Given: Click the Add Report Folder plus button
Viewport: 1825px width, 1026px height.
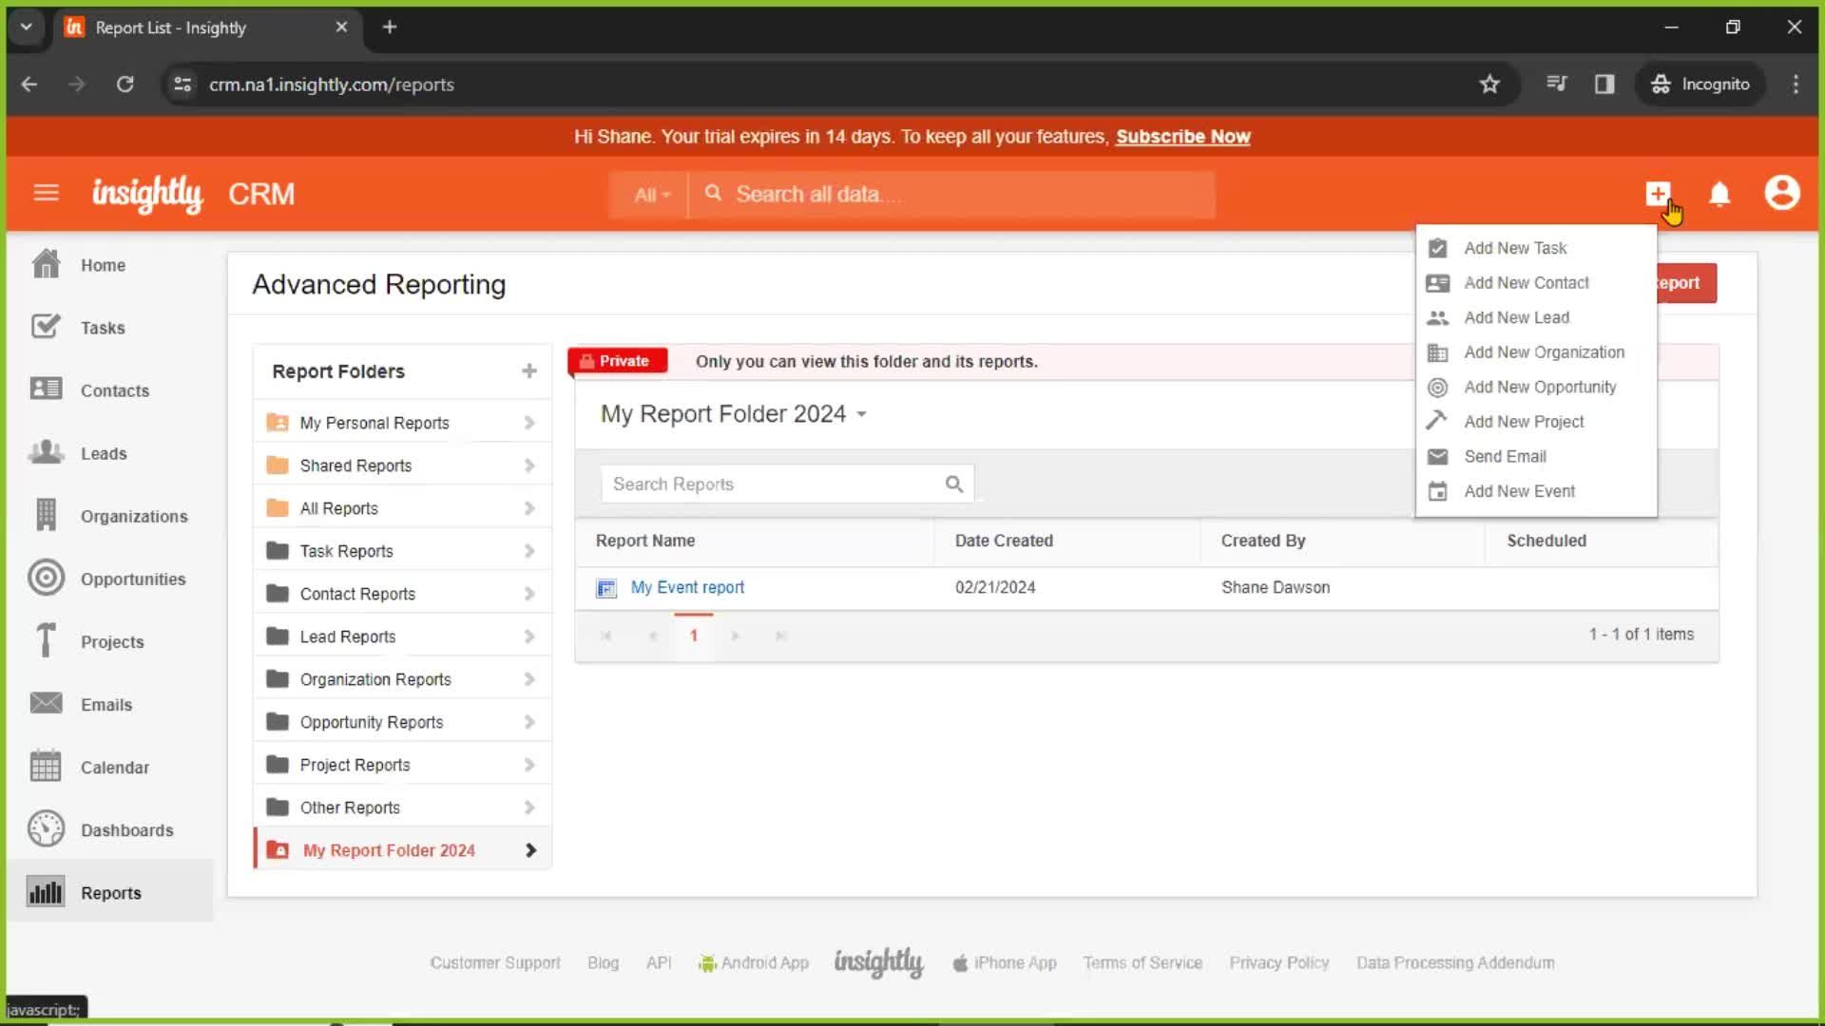Looking at the screenshot, I should (528, 370).
